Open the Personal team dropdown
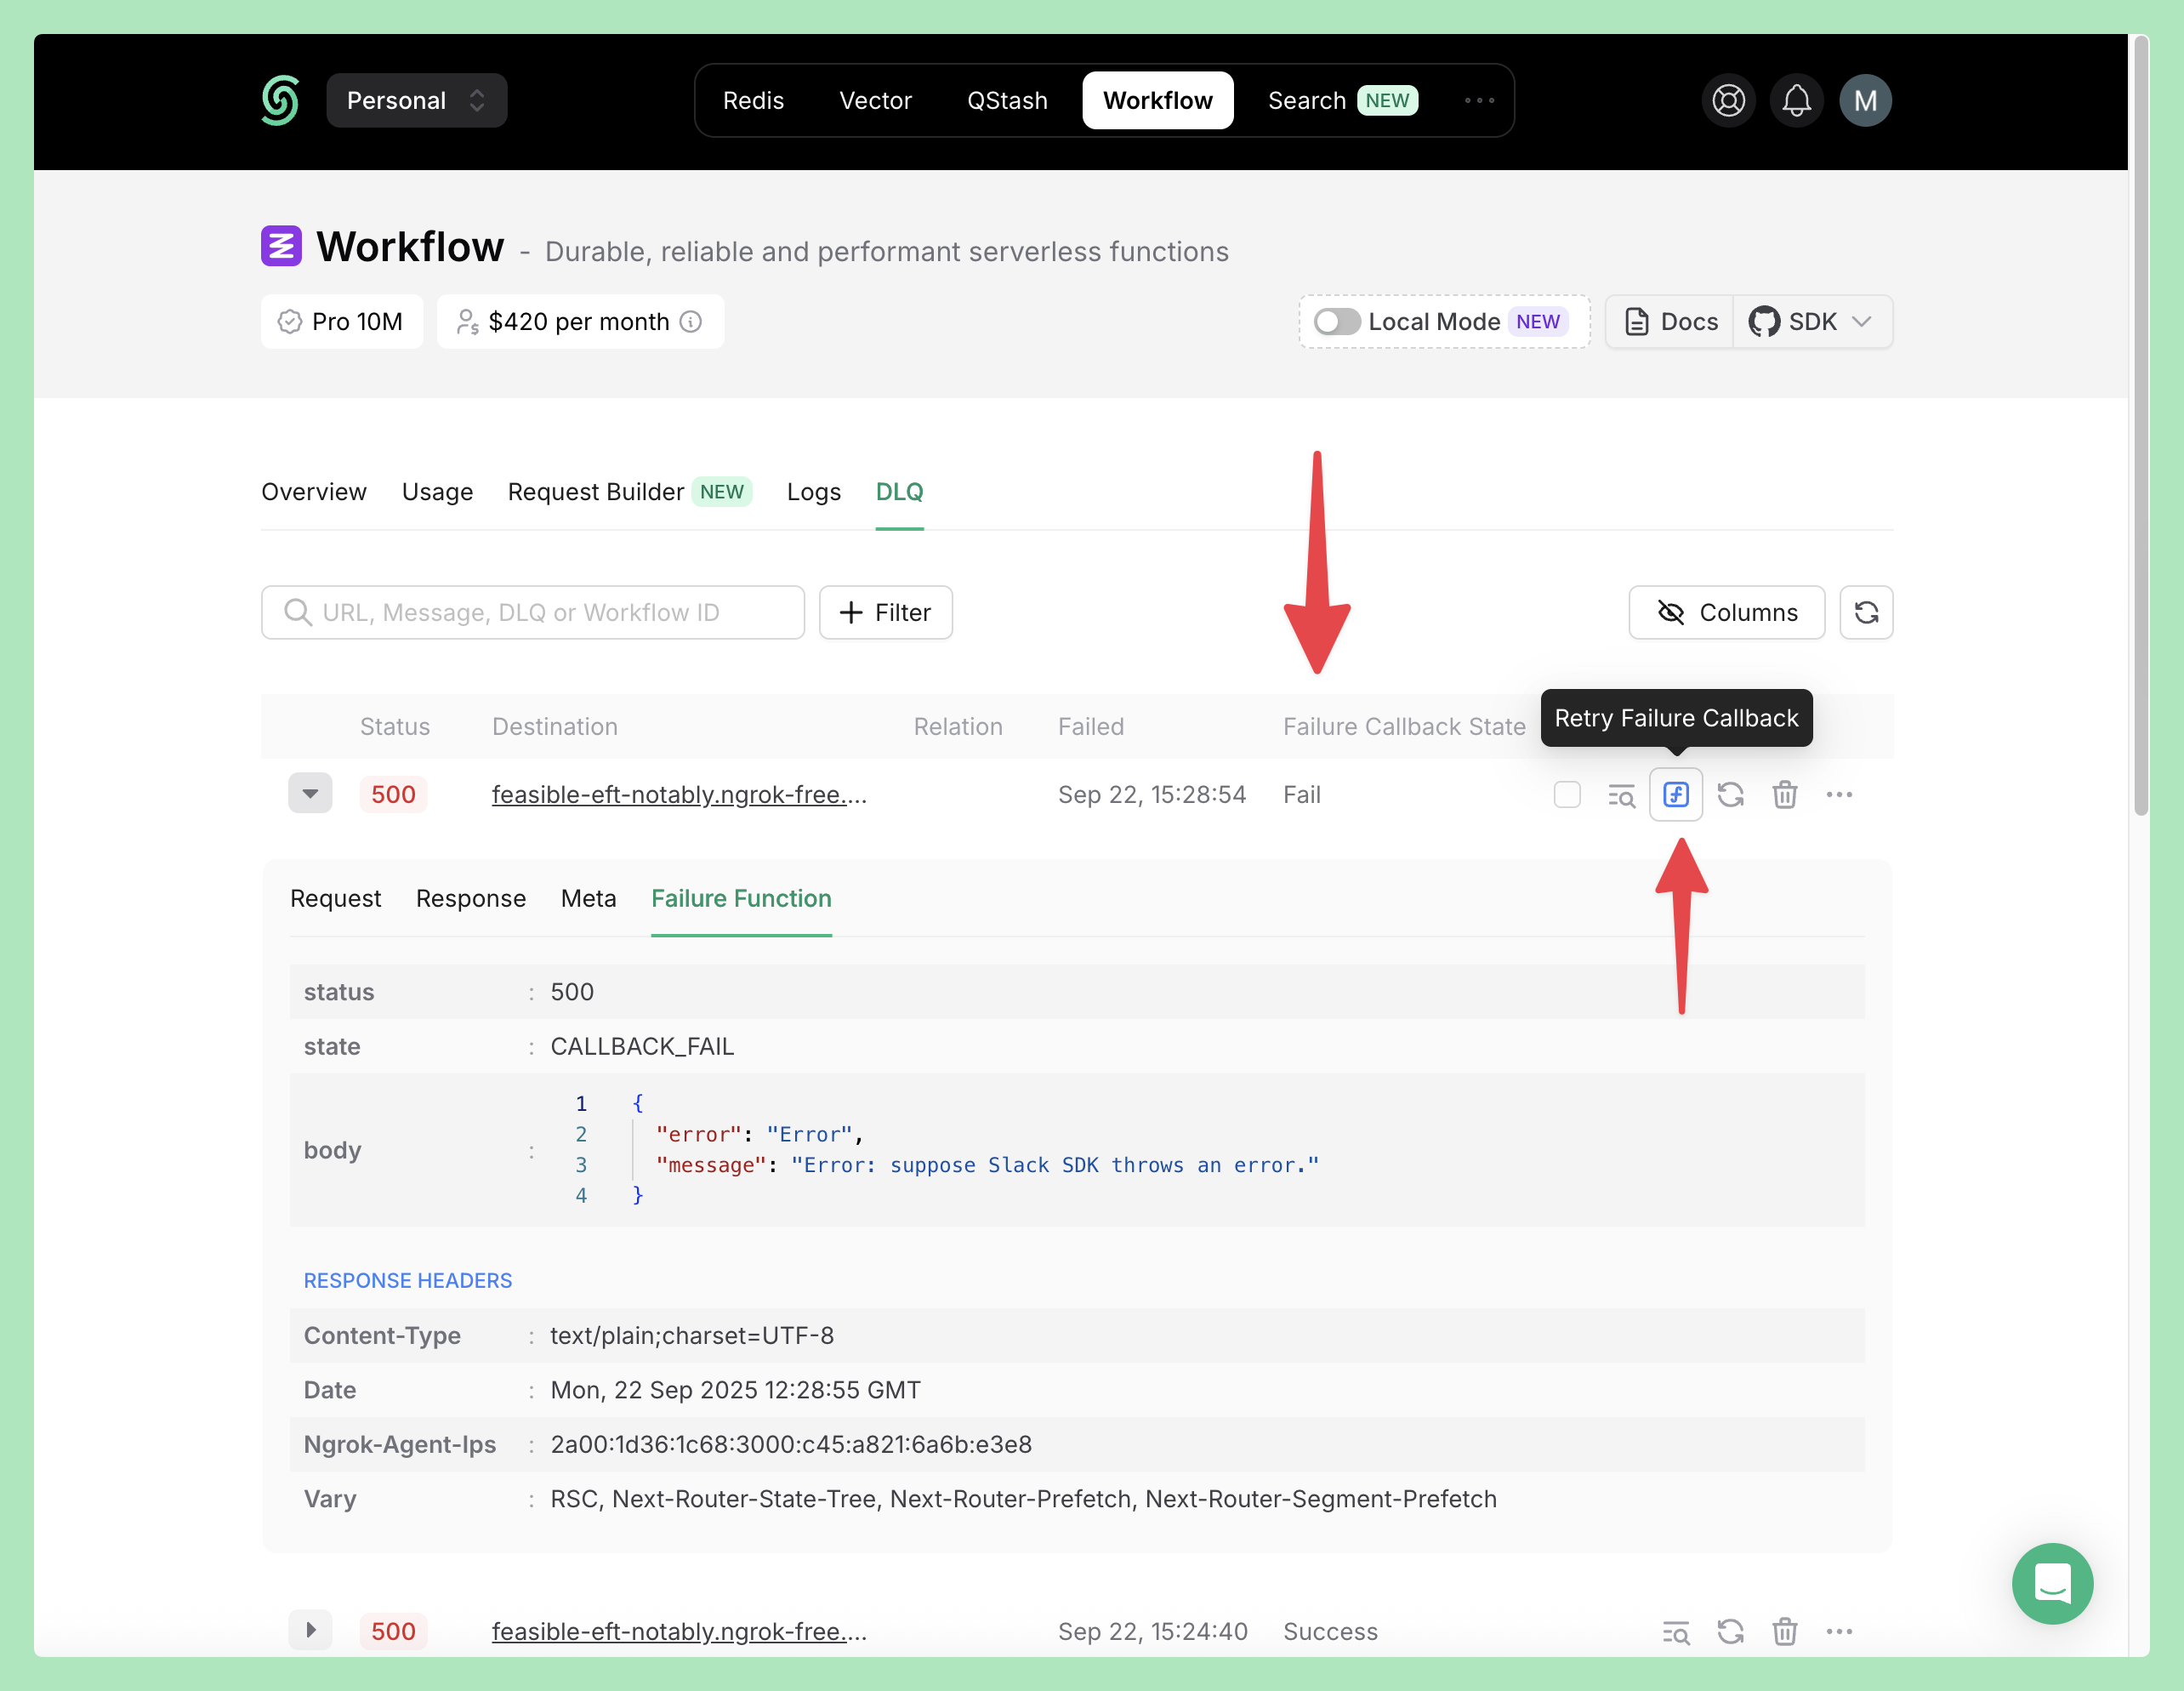Screen dimensions: 2184x1691 [x=416, y=100]
